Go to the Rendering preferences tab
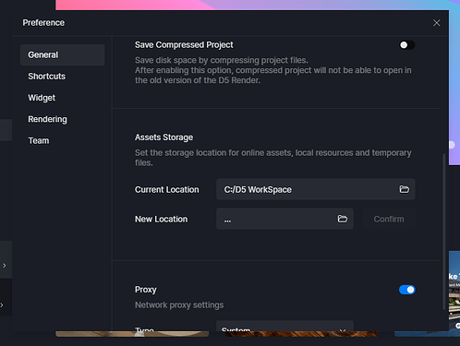Viewport: 460px width, 346px height. [47, 119]
